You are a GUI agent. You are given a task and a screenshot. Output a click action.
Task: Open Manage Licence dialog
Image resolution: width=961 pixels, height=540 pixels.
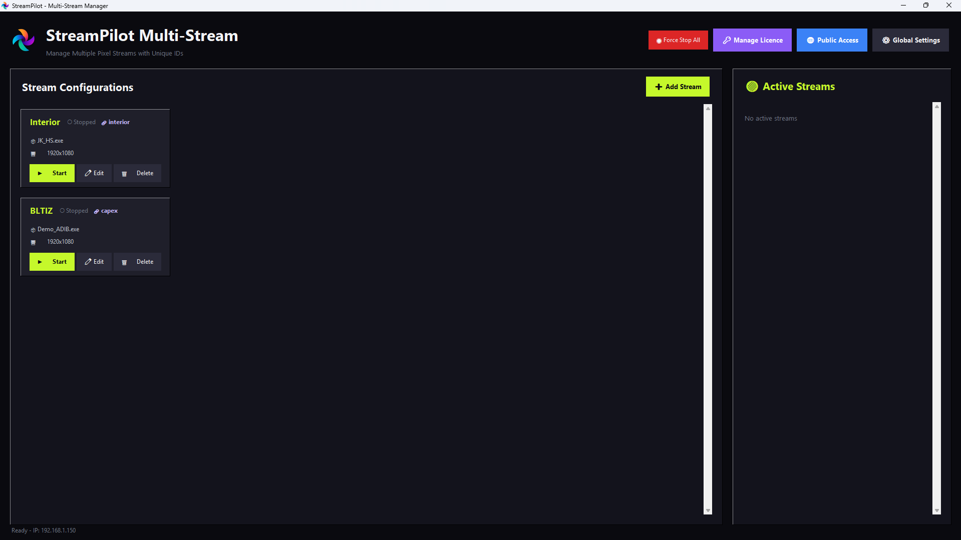pyautogui.click(x=752, y=40)
